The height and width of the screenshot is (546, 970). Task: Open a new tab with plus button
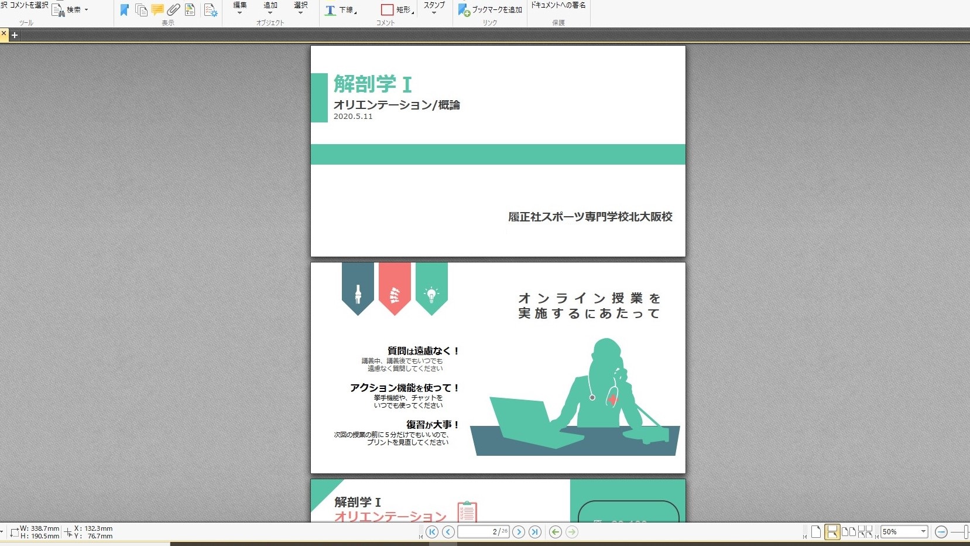click(15, 35)
